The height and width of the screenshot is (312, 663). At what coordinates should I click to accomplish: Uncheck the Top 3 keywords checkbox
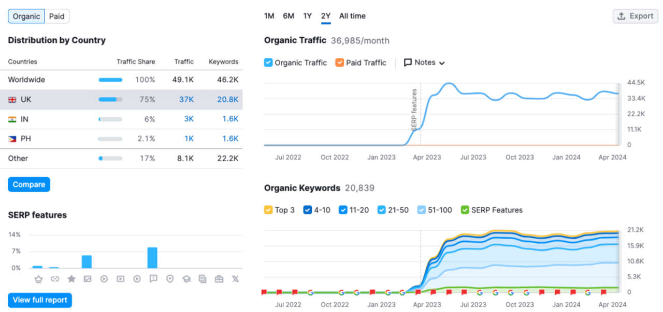(x=268, y=210)
